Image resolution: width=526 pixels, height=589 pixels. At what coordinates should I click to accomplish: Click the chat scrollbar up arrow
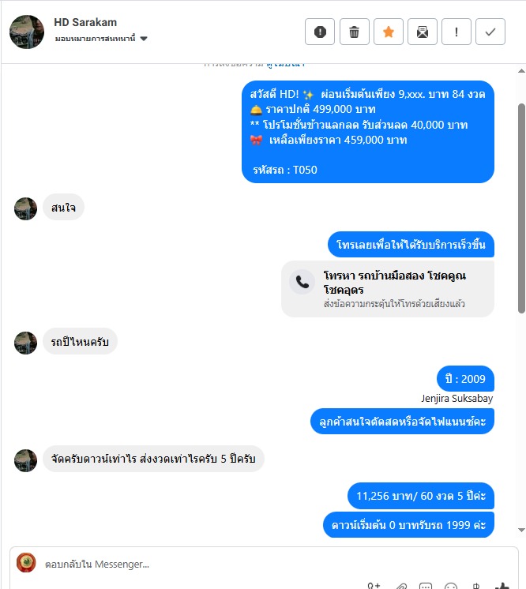pos(521,70)
